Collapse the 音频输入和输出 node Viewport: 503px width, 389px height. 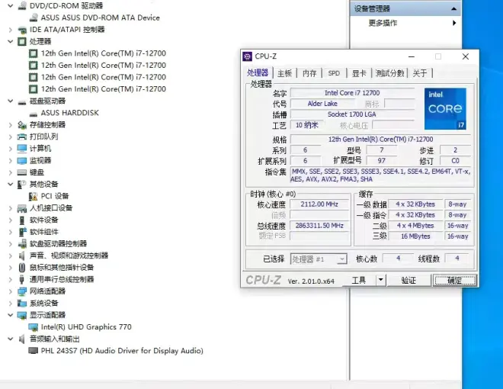11,339
